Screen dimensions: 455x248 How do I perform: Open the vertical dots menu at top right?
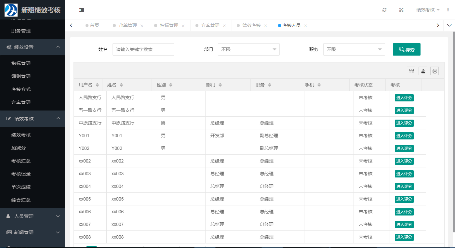point(448,10)
